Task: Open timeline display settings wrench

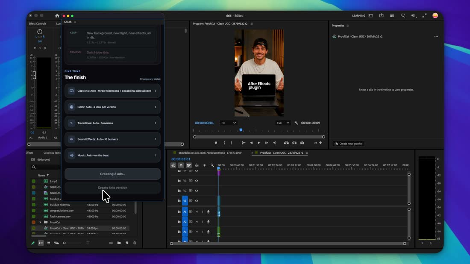Action: point(212,165)
